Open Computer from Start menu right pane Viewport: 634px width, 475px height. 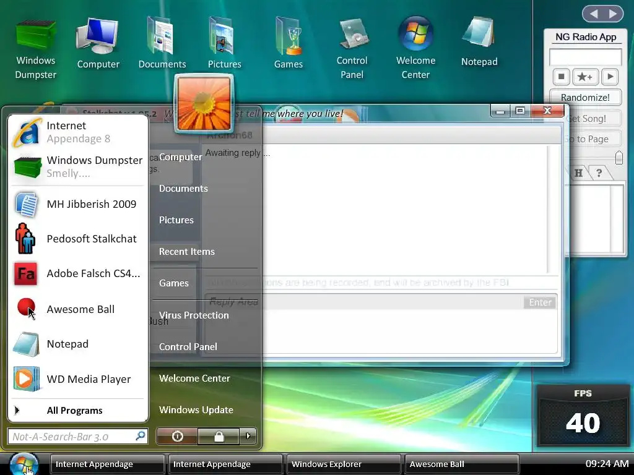point(180,156)
